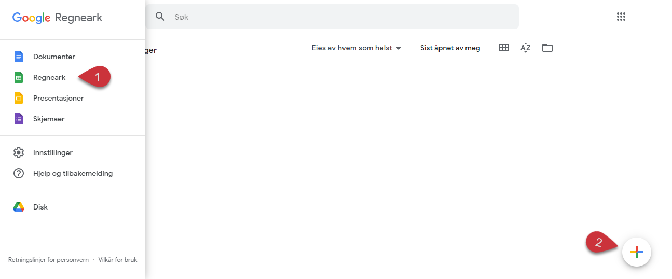Switch to grid view
The width and height of the screenshot is (672, 279).
pyautogui.click(x=503, y=48)
